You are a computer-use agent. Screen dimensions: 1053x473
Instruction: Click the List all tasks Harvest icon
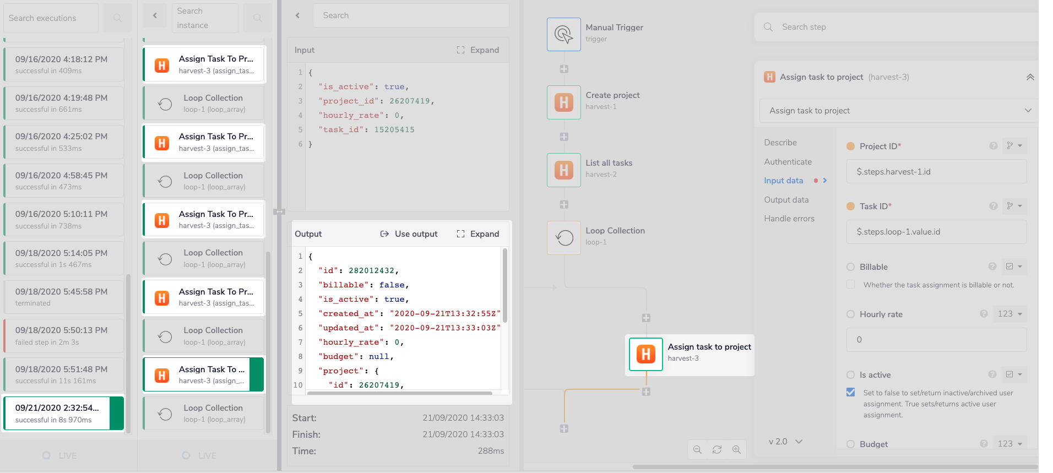(563, 170)
